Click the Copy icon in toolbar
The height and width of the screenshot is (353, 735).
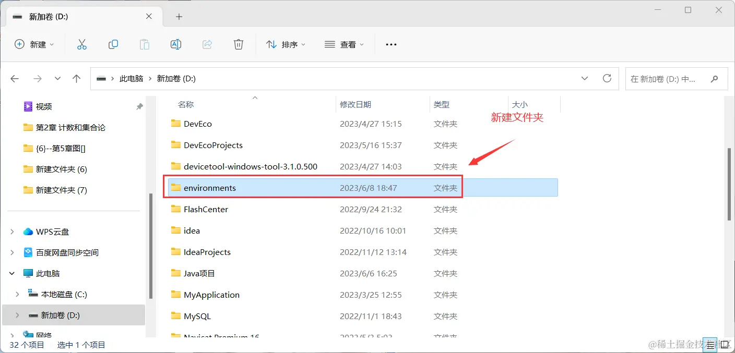coord(113,44)
